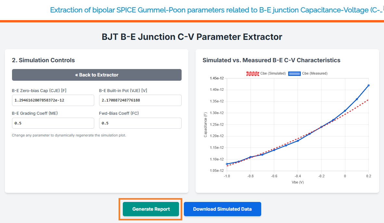Click the red dashed Simulated legend swatch
This screenshot has width=384, height=223.
pos(252,74)
